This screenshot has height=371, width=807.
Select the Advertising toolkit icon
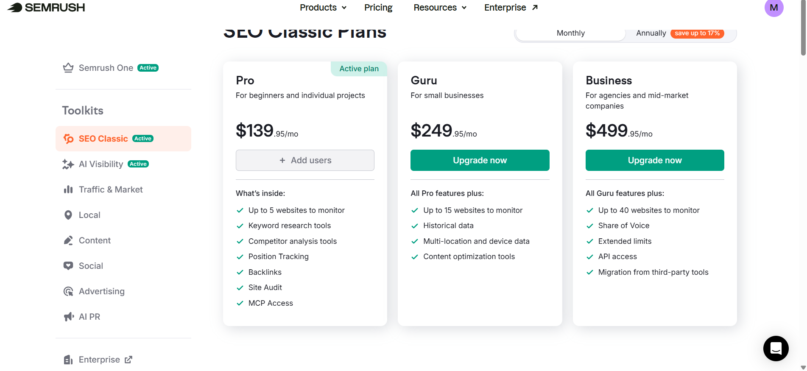(68, 291)
